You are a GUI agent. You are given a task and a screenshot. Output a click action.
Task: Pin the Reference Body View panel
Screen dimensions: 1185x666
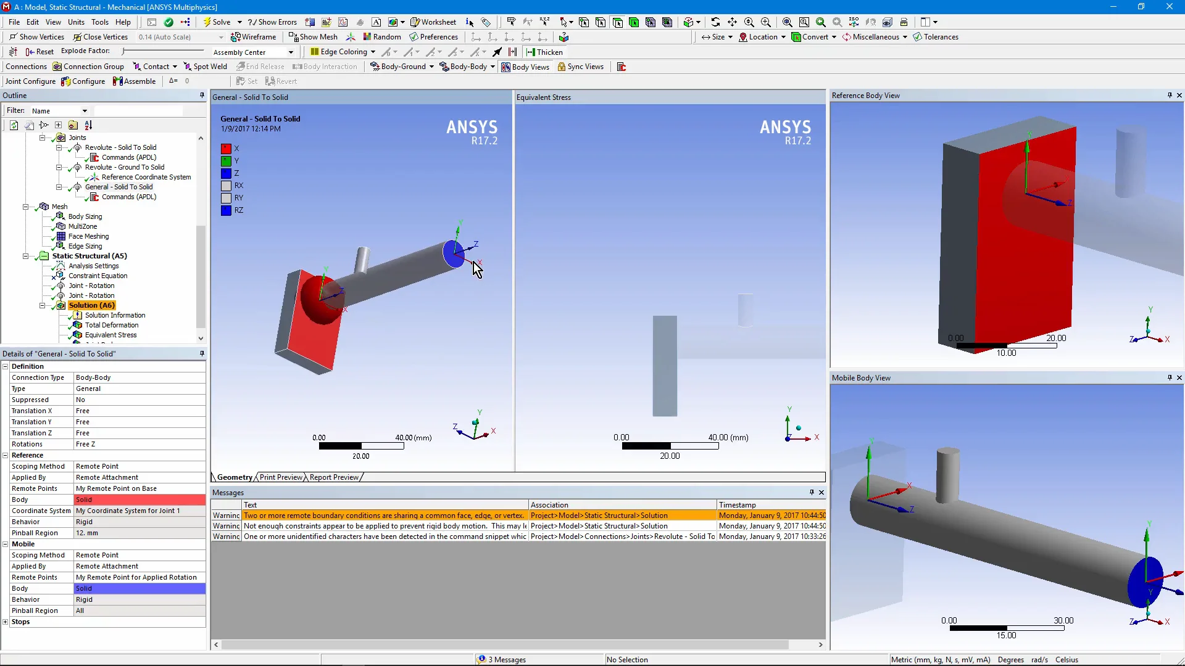point(1170,96)
